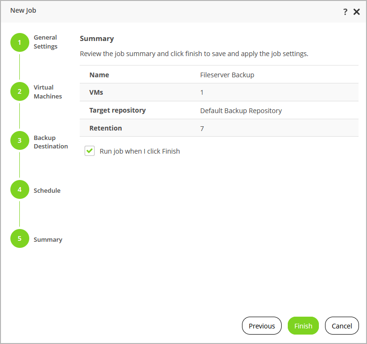Open the Backup Destination step
367x344 pixels.
pyautogui.click(x=50, y=142)
